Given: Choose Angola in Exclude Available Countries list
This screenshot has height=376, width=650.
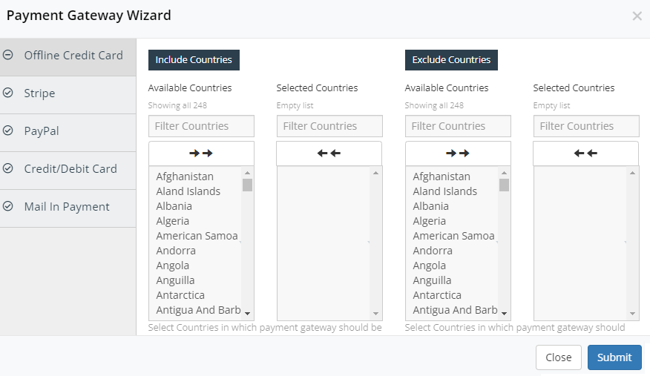Looking at the screenshot, I should point(430,265).
